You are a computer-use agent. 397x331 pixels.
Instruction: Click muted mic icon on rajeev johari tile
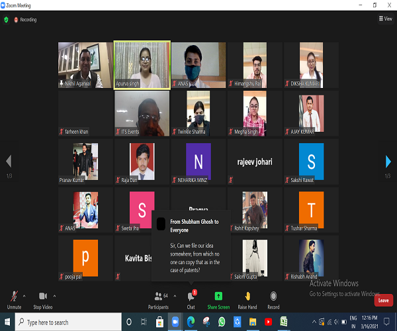point(231,180)
